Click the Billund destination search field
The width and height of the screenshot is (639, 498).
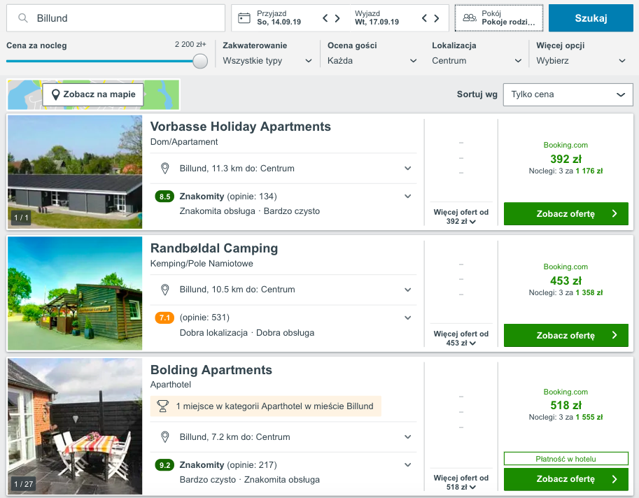click(x=115, y=18)
